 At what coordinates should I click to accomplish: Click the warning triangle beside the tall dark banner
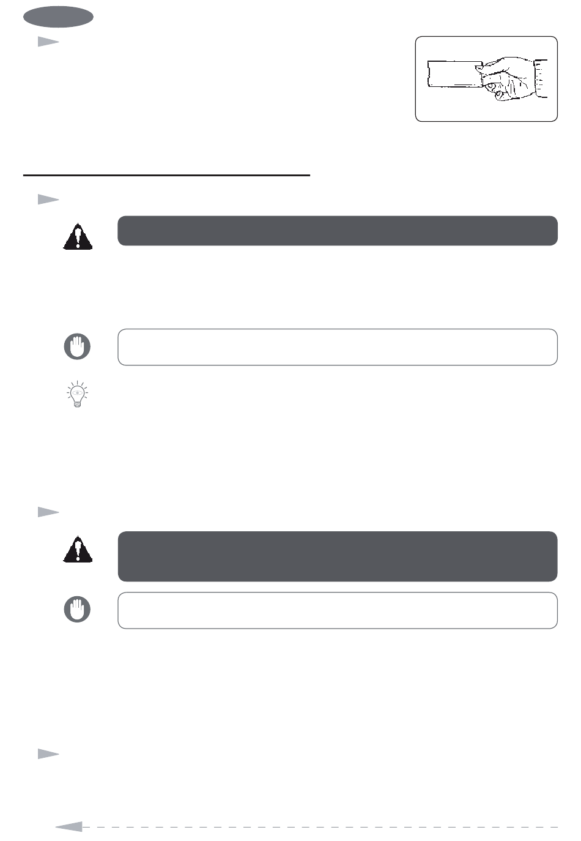point(78,549)
